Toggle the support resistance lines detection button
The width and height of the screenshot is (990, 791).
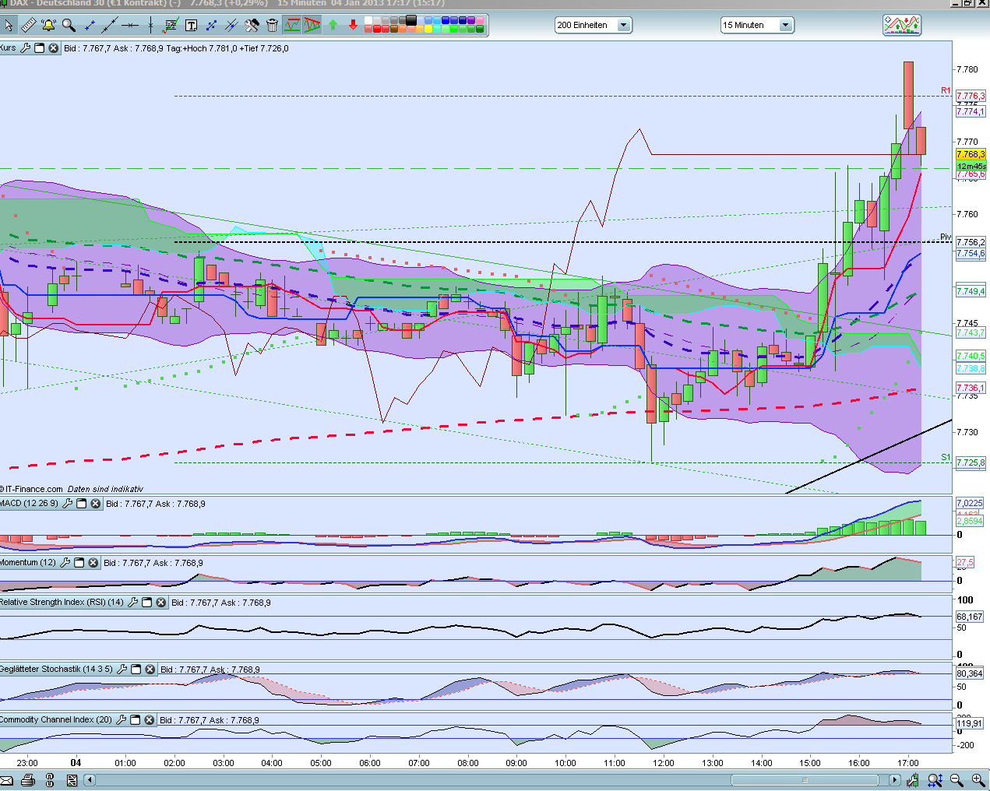(x=292, y=25)
